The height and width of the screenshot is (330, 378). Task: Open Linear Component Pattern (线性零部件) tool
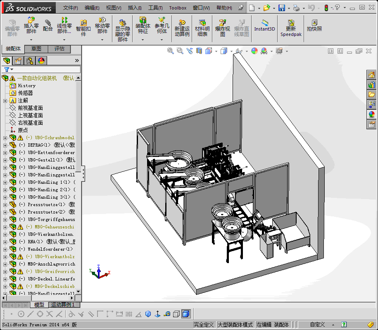[64, 25]
